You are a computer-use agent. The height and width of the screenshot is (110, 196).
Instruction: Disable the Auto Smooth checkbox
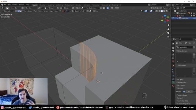tap(184, 92)
